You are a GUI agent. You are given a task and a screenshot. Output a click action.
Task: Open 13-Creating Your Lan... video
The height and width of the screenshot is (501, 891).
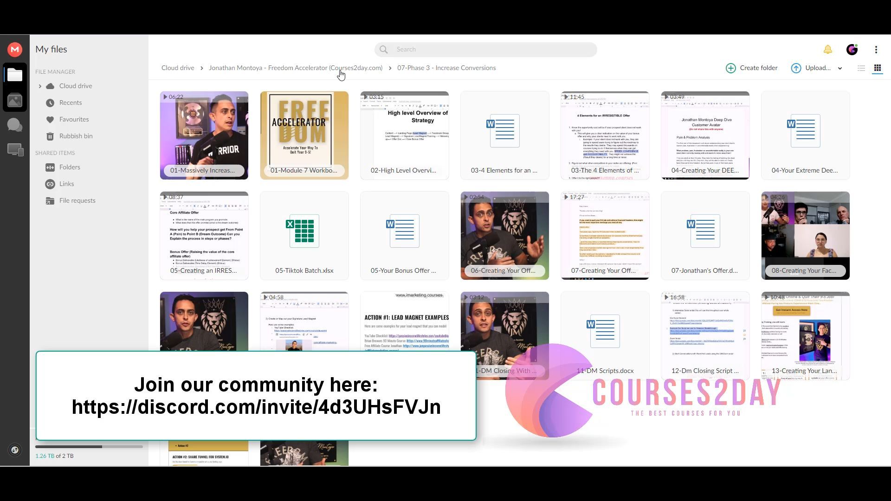click(x=806, y=336)
